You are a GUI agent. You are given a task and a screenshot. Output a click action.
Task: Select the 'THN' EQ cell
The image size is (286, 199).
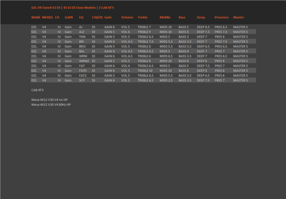(82, 37)
